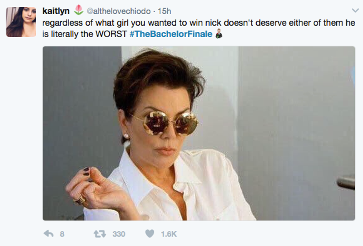Click tweet text starting with regardless

[199, 28]
